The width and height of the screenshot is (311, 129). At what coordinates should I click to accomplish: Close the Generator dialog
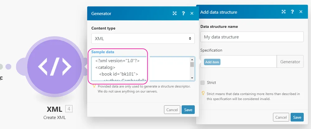192,13
